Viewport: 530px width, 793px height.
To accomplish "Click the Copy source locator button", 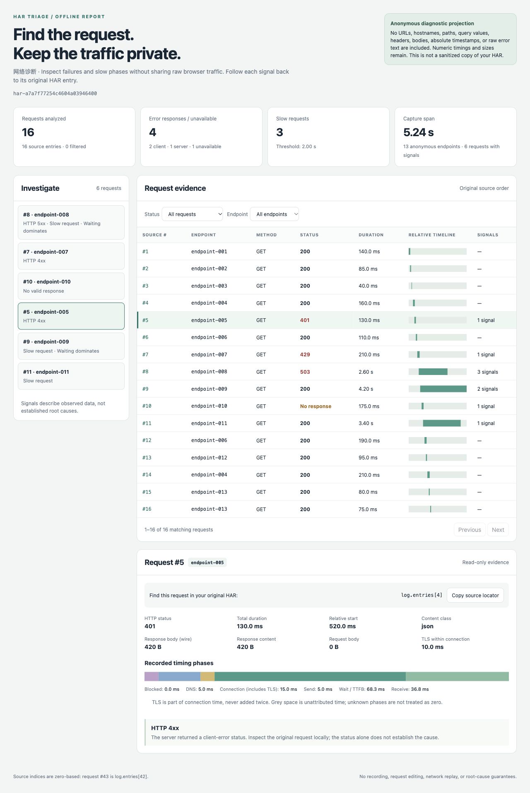I will click(x=475, y=595).
